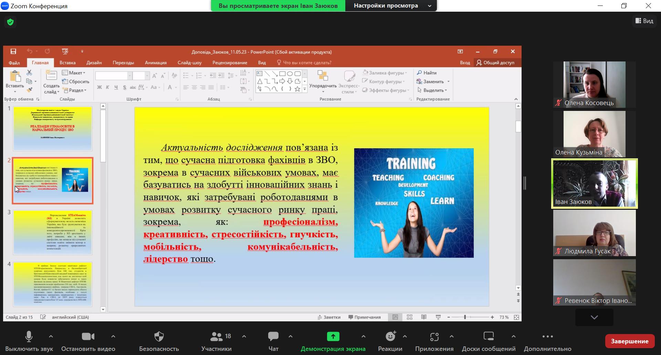Show more participant videos chevron
661x355 pixels.
point(594,317)
